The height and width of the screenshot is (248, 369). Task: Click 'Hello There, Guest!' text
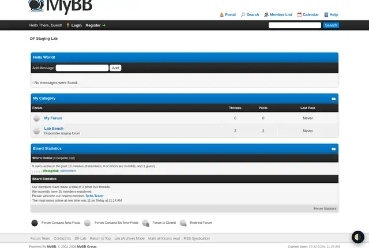coord(46,25)
